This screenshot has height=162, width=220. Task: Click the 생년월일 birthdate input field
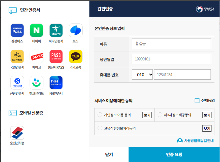pos(171,59)
